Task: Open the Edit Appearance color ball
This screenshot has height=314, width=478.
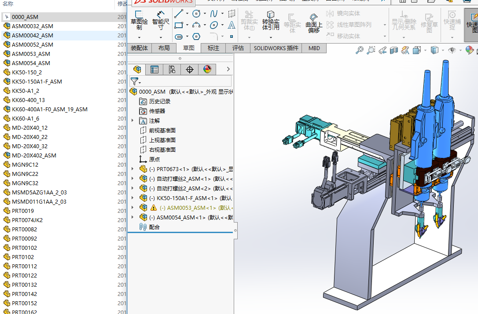Action: click(470, 50)
